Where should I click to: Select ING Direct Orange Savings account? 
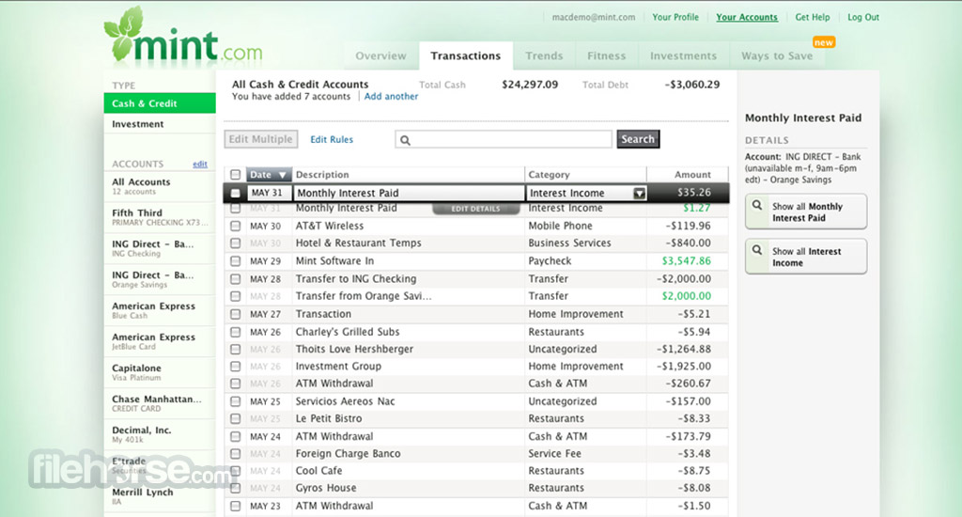160,279
